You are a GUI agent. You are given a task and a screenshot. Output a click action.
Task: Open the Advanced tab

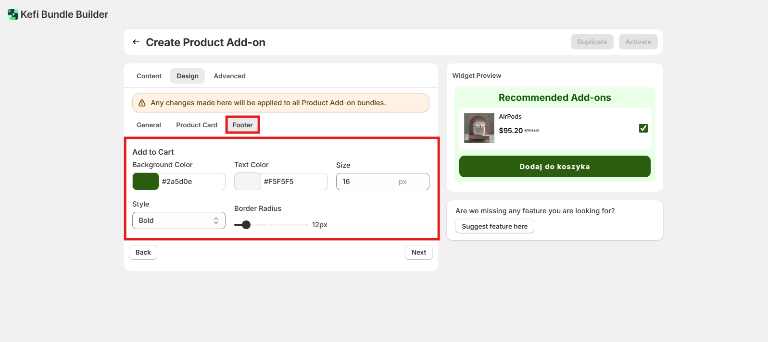point(229,76)
